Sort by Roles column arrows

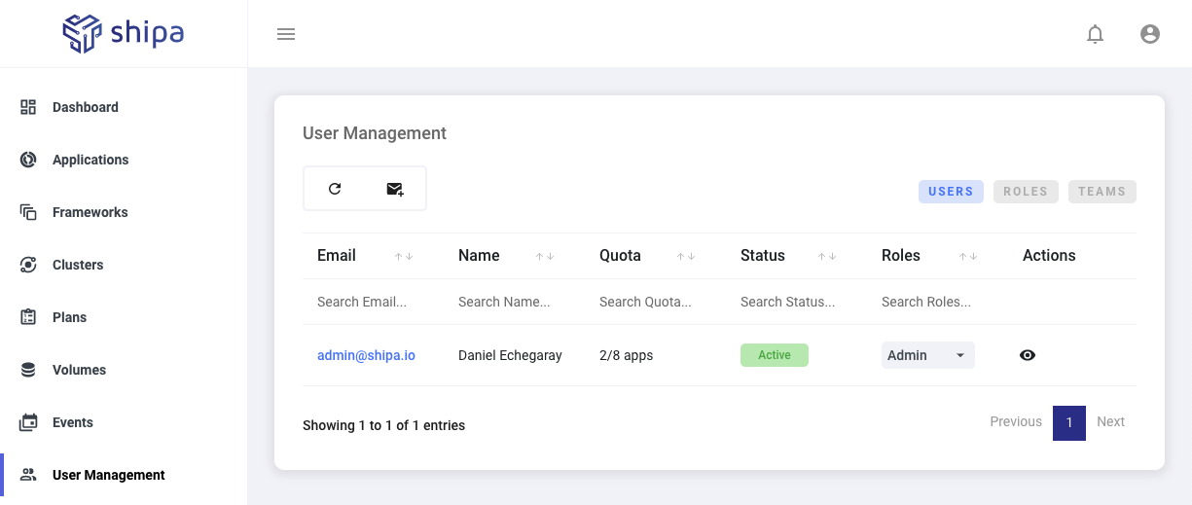click(968, 256)
